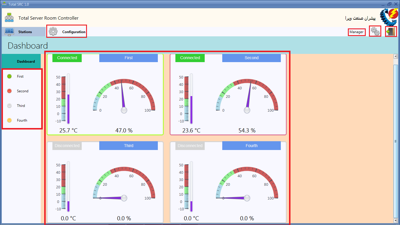Click Connected badge on First card

(67, 58)
